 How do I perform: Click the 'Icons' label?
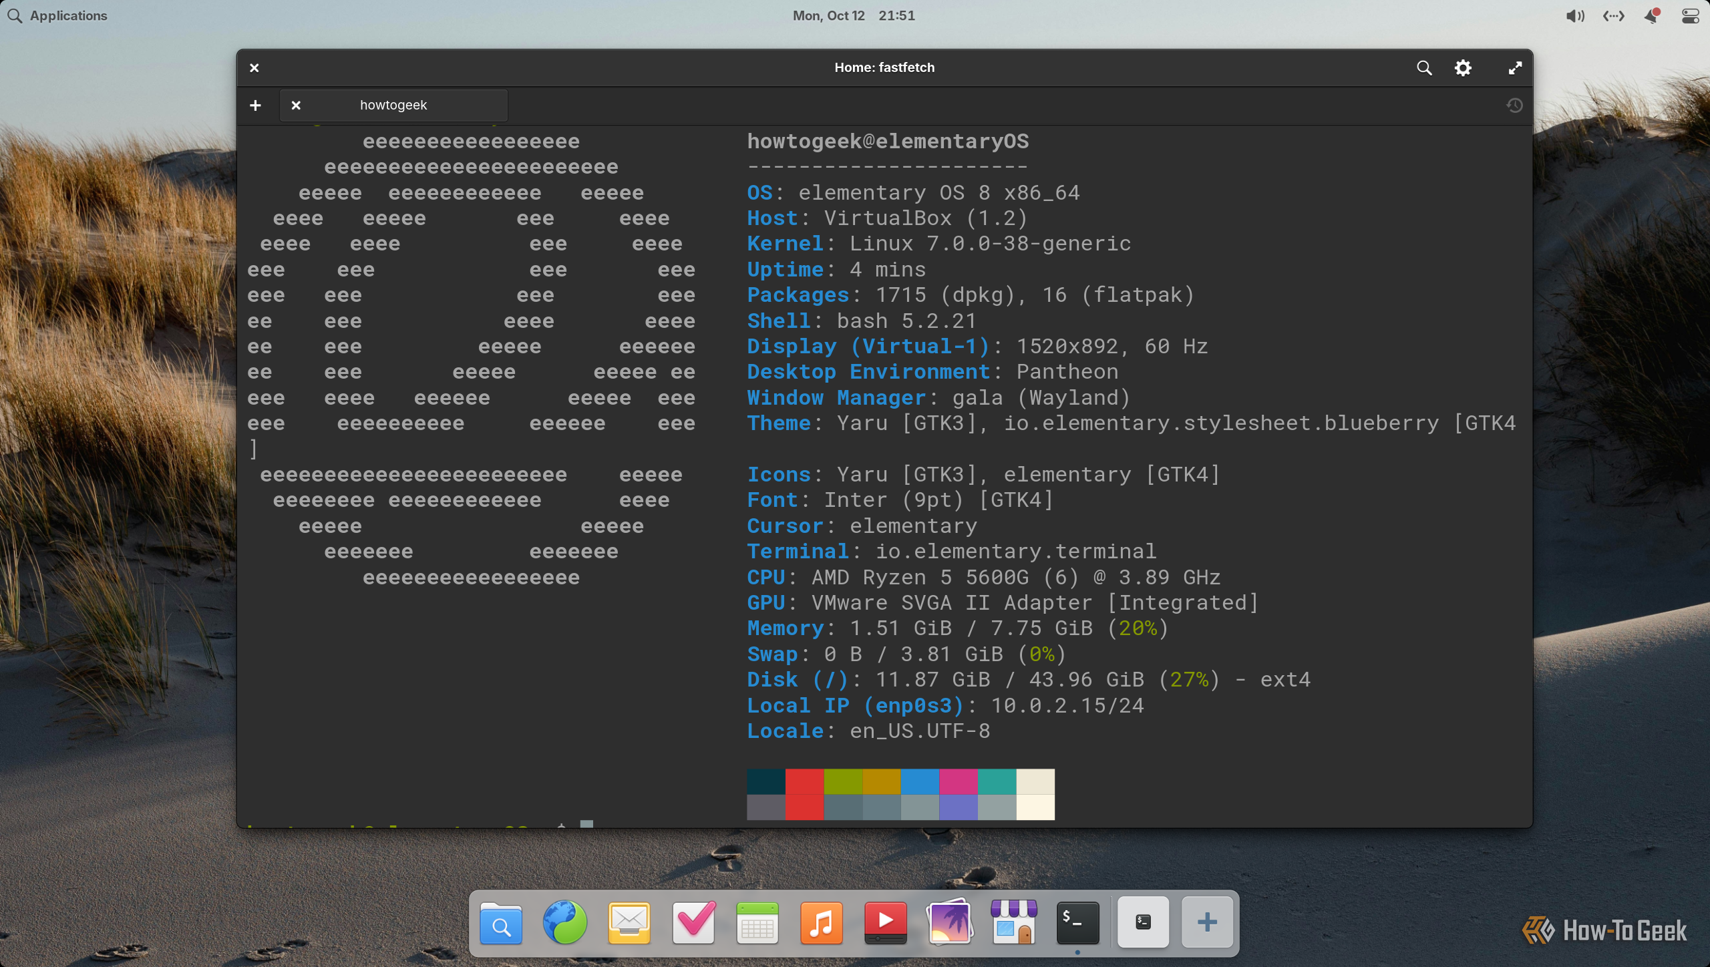click(x=779, y=475)
